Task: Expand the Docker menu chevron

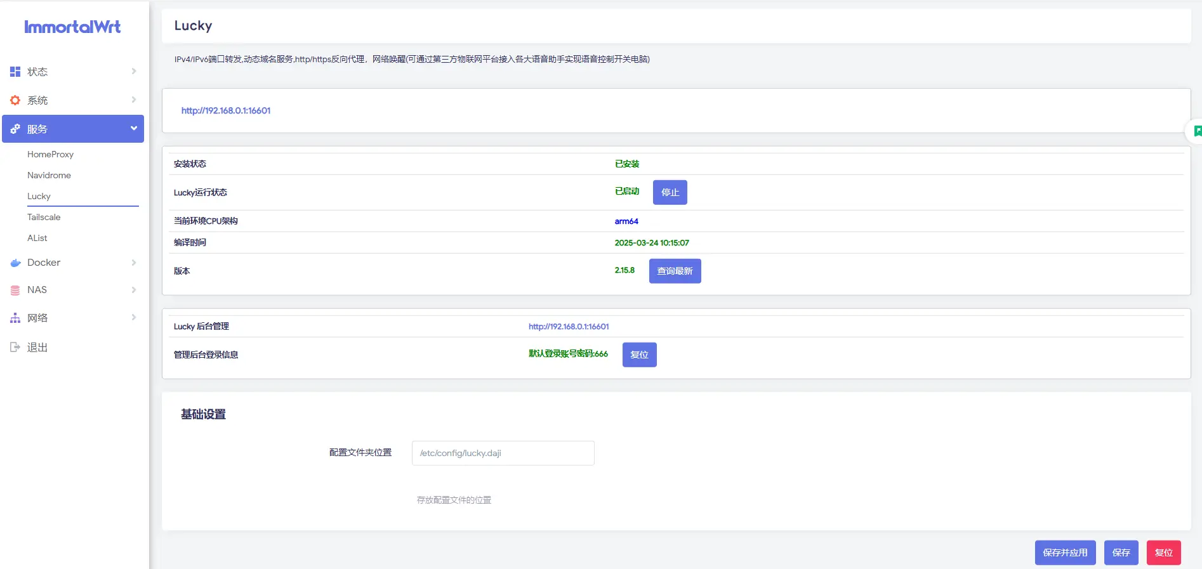Action: [134, 263]
